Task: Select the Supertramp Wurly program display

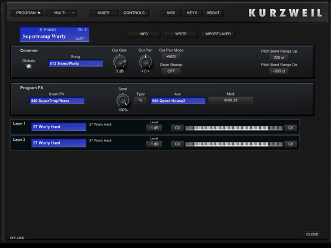Action: point(55,34)
